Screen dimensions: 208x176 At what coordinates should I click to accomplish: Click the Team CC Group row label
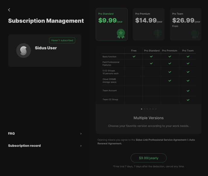(110, 99)
